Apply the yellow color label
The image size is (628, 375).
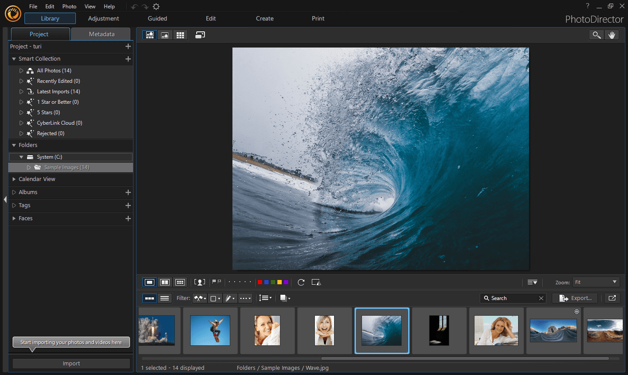280,282
